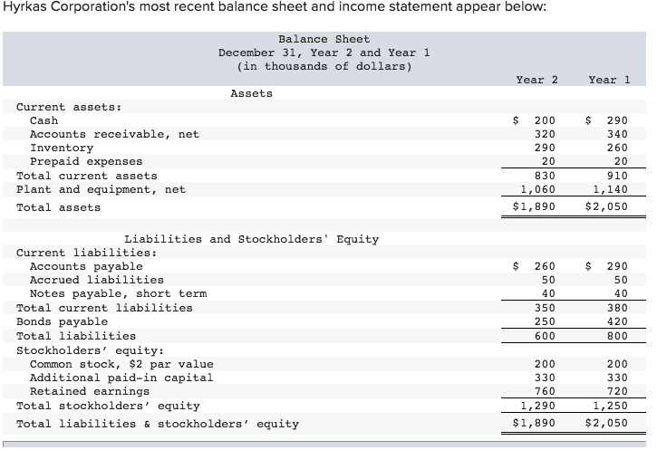The height and width of the screenshot is (450, 657).
Task: Click Accounts receivable Year 1 value 340
Action: pos(617,134)
